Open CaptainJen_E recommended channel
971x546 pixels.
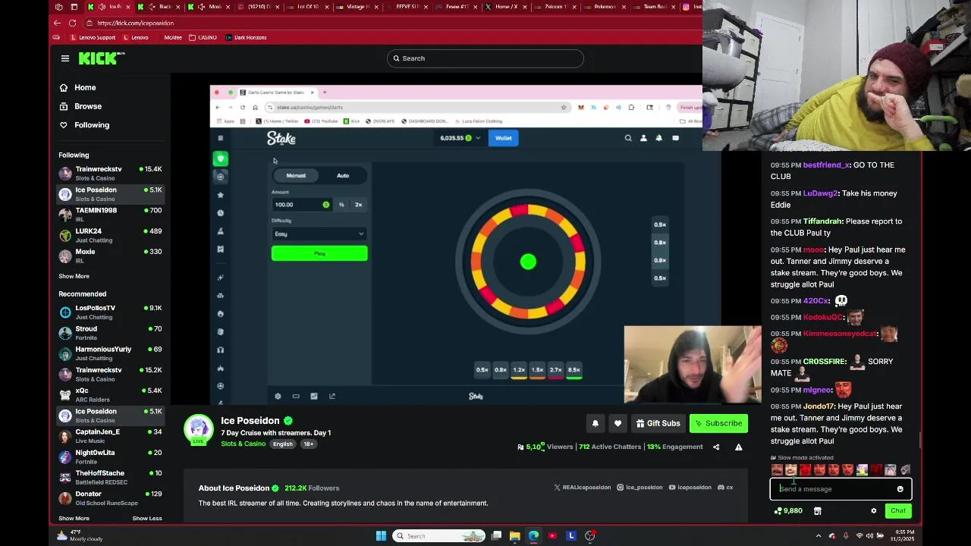111,436
